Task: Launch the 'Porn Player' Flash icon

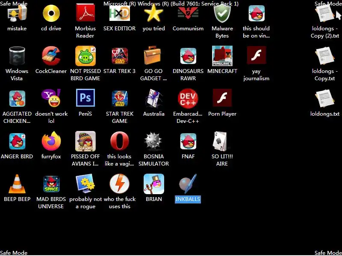Action: (222, 98)
